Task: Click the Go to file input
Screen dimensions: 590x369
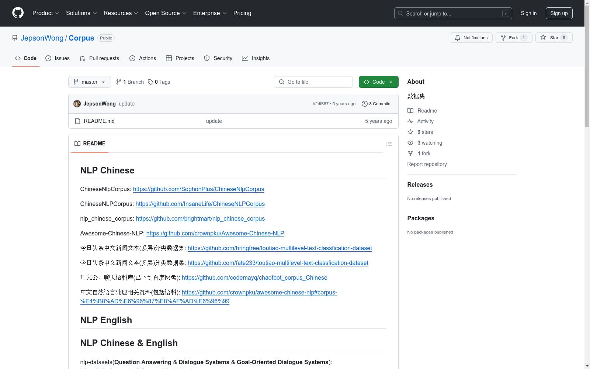Action: pos(313,82)
